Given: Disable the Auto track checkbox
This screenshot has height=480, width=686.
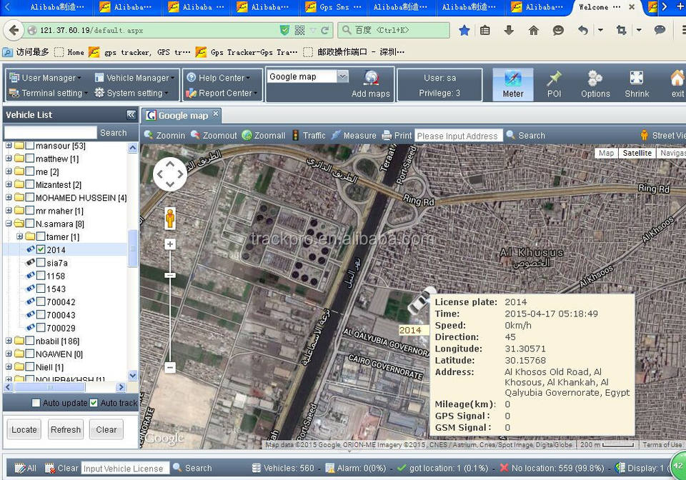Looking at the screenshot, I should coord(94,404).
